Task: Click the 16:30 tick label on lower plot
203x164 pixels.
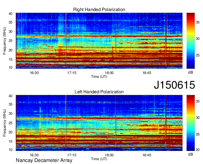Action: click(x=34, y=155)
